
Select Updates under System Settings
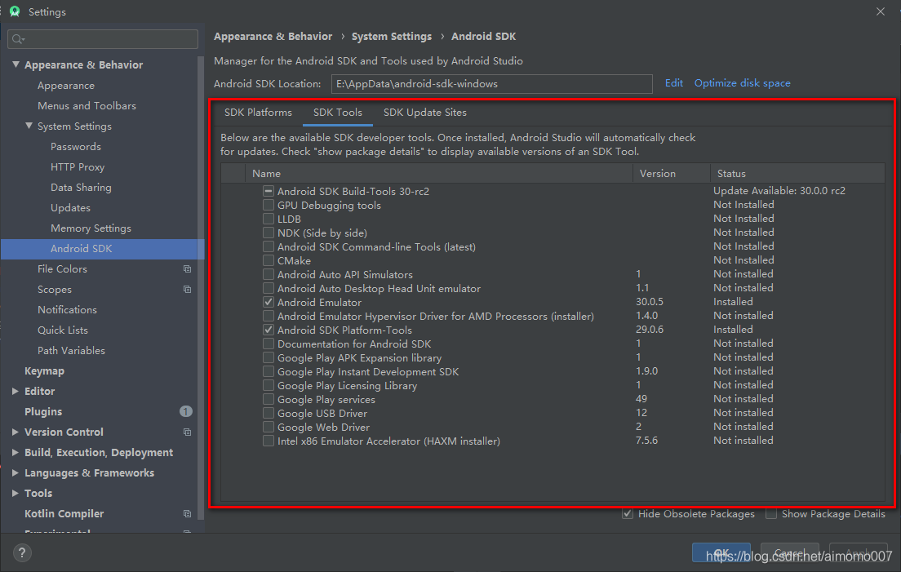tap(71, 208)
